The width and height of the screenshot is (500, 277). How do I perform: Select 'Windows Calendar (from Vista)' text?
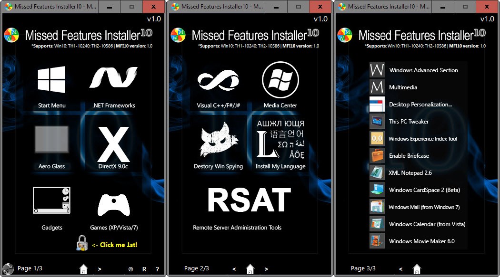pos(427,224)
